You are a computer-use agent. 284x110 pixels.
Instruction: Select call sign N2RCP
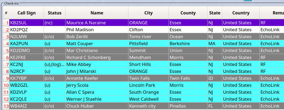[x=26, y=71]
